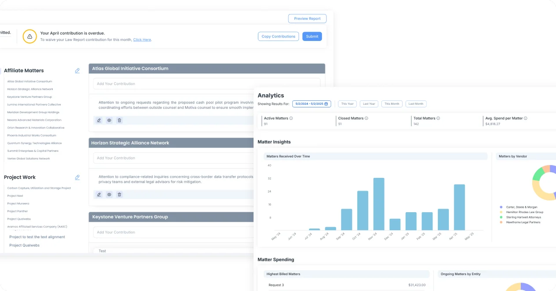Click the Copy Contributions button

click(x=278, y=37)
